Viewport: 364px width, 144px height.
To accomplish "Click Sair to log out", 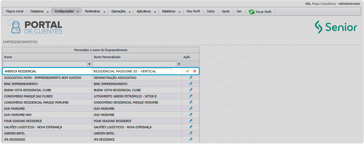I will point(239,12).
